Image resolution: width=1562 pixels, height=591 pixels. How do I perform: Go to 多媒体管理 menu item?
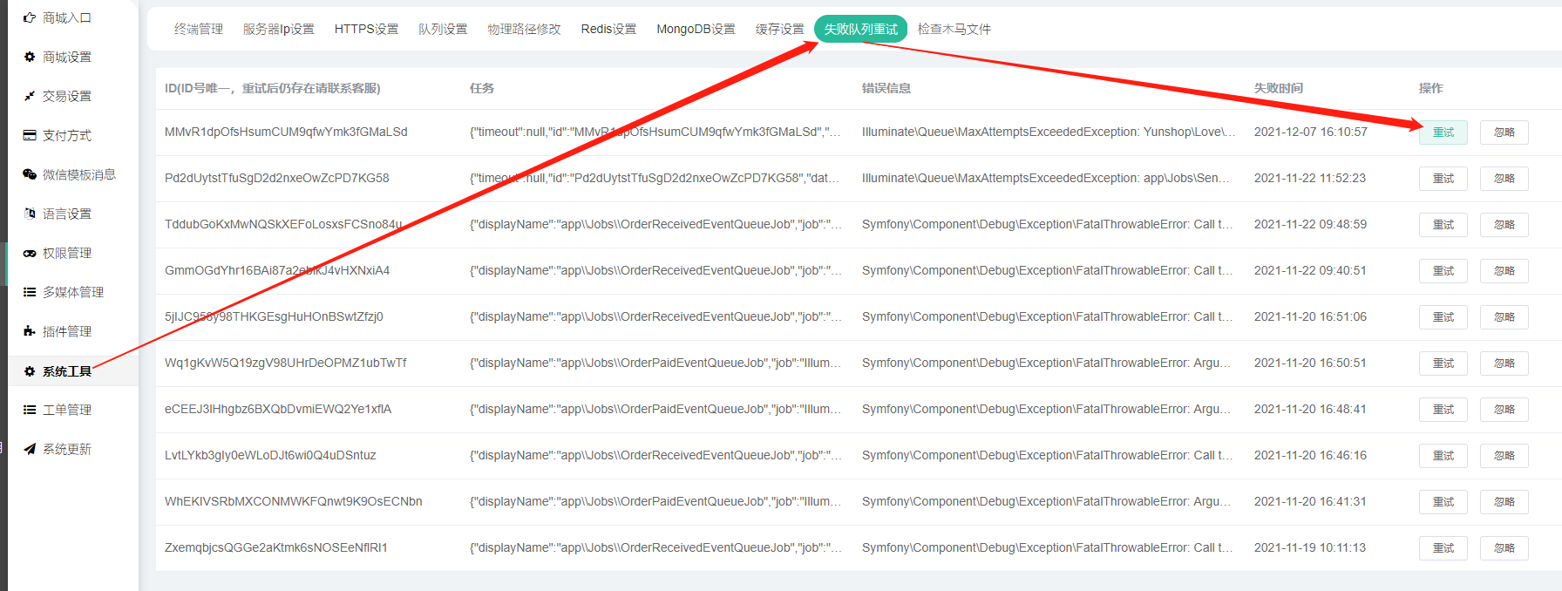click(x=73, y=292)
